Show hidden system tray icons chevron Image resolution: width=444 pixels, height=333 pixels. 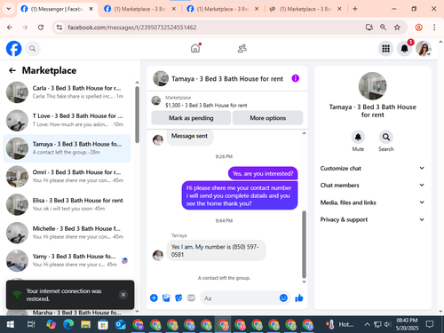pos(367,324)
